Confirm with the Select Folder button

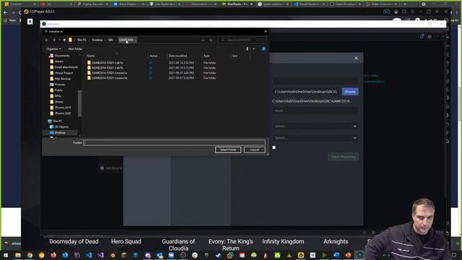tap(228, 149)
